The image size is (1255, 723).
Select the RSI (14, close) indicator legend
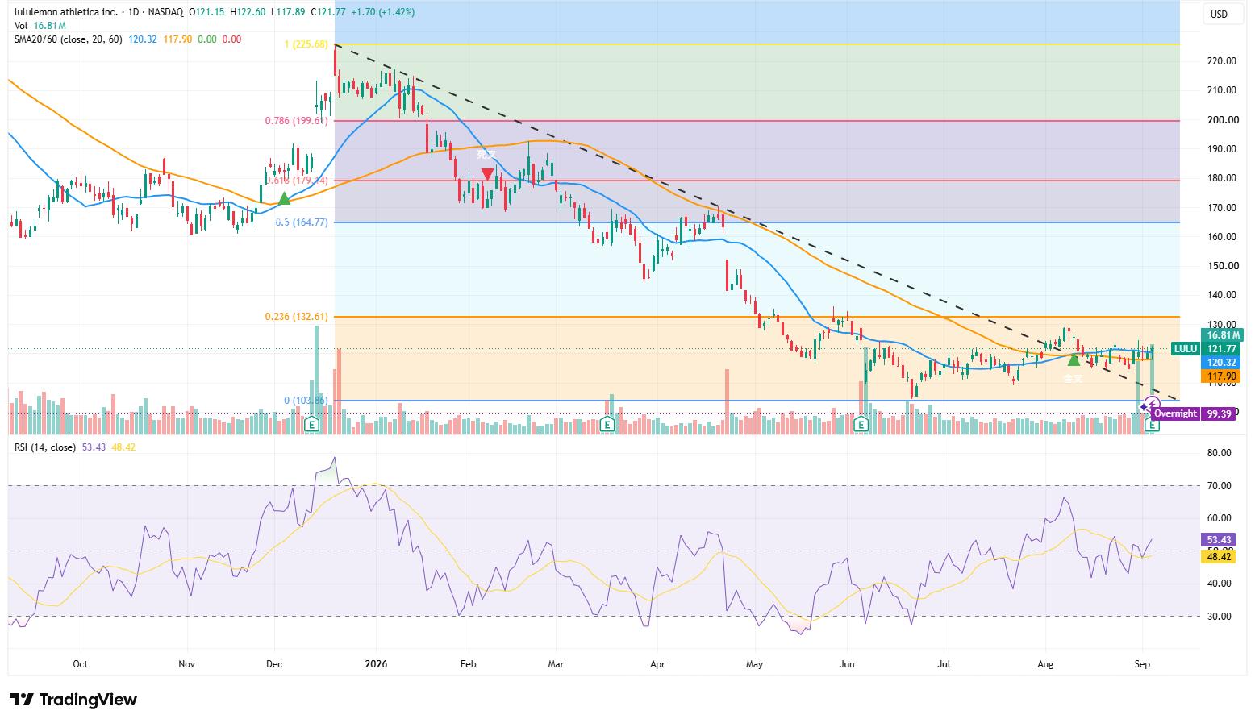(45, 447)
